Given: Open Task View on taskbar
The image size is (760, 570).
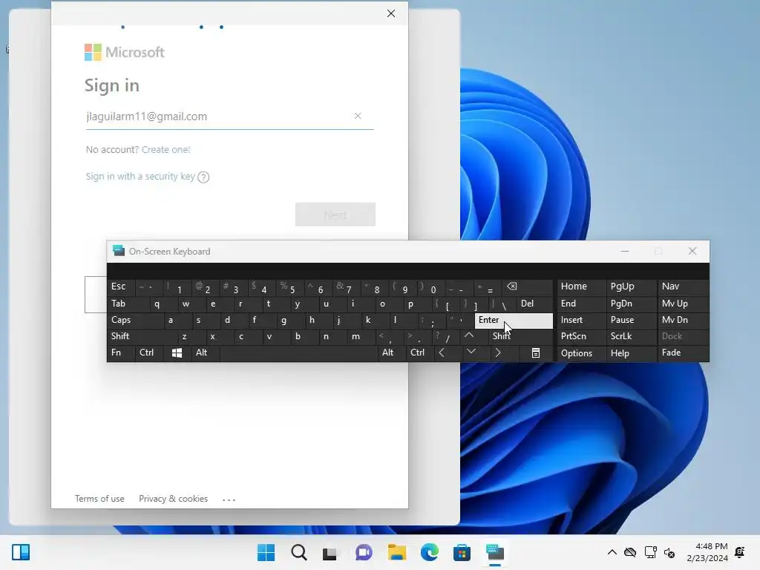Looking at the screenshot, I should pyautogui.click(x=330, y=552).
